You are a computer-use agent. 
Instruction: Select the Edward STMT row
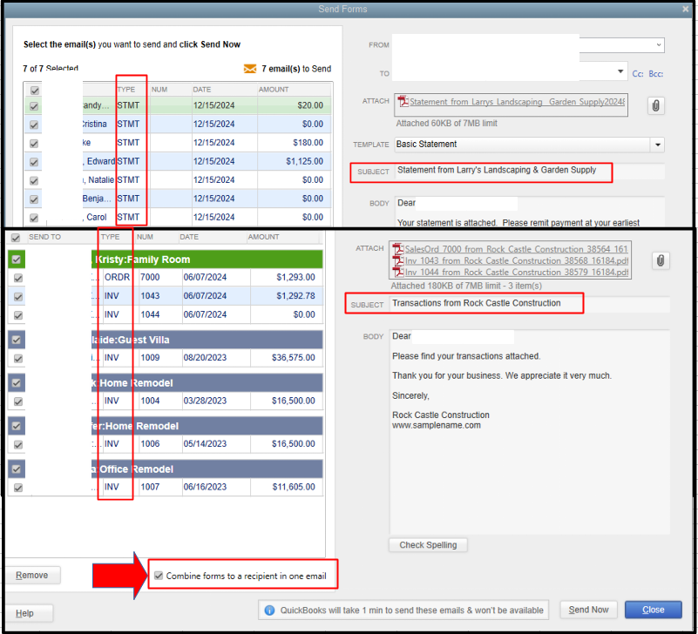pos(178,161)
